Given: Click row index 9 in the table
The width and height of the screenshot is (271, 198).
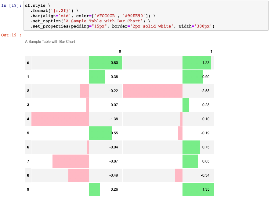Looking at the screenshot, I should coord(27,189).
